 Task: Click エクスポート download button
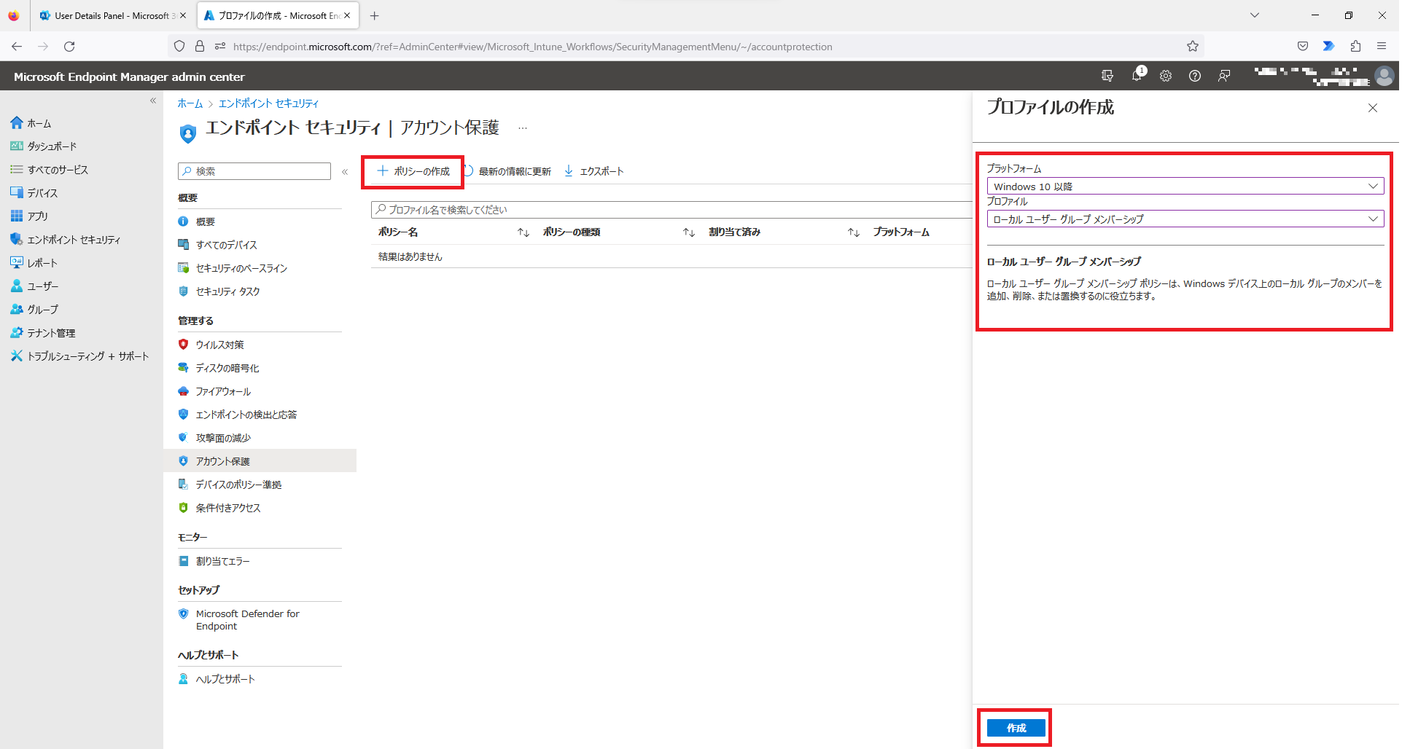(x=594, y=171)
